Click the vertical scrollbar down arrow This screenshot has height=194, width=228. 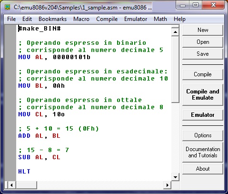tap(175, 177)
